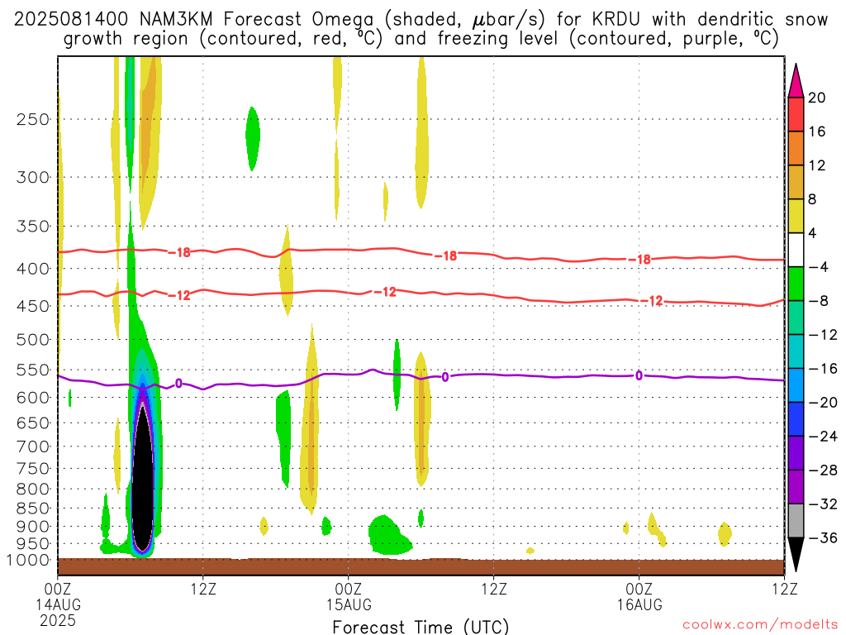
Task: Click the colorbar label -16
Action: tap(823, 368)
